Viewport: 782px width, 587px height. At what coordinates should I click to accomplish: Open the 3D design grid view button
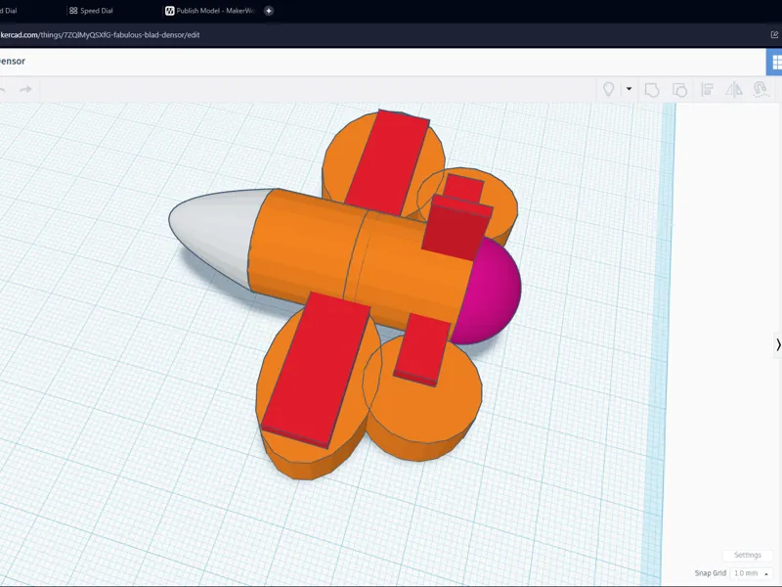coord(774,63)
